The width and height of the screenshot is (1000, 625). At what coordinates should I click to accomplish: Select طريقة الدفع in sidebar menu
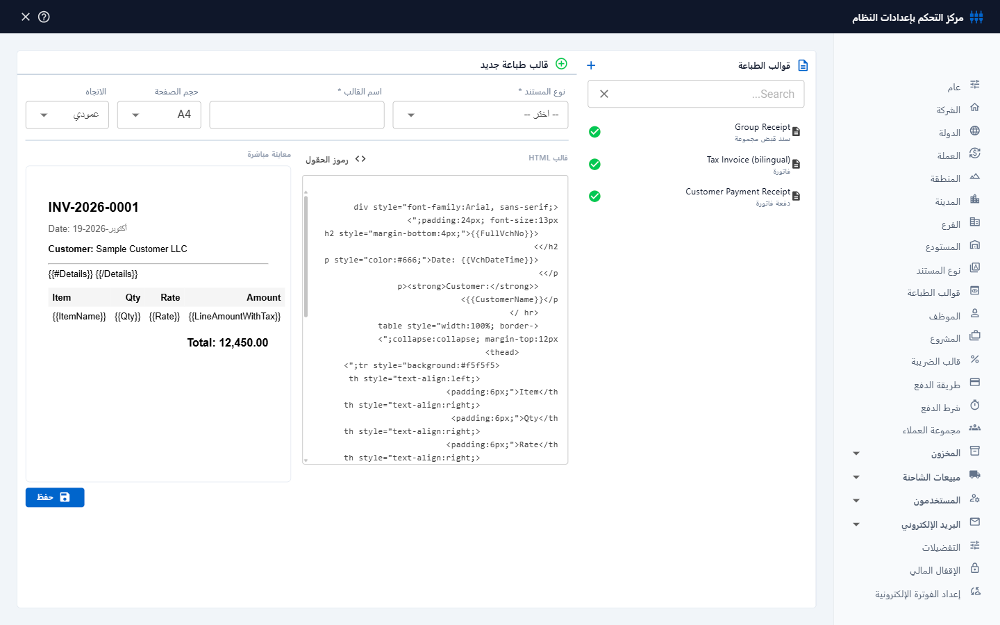coord(937,385)
